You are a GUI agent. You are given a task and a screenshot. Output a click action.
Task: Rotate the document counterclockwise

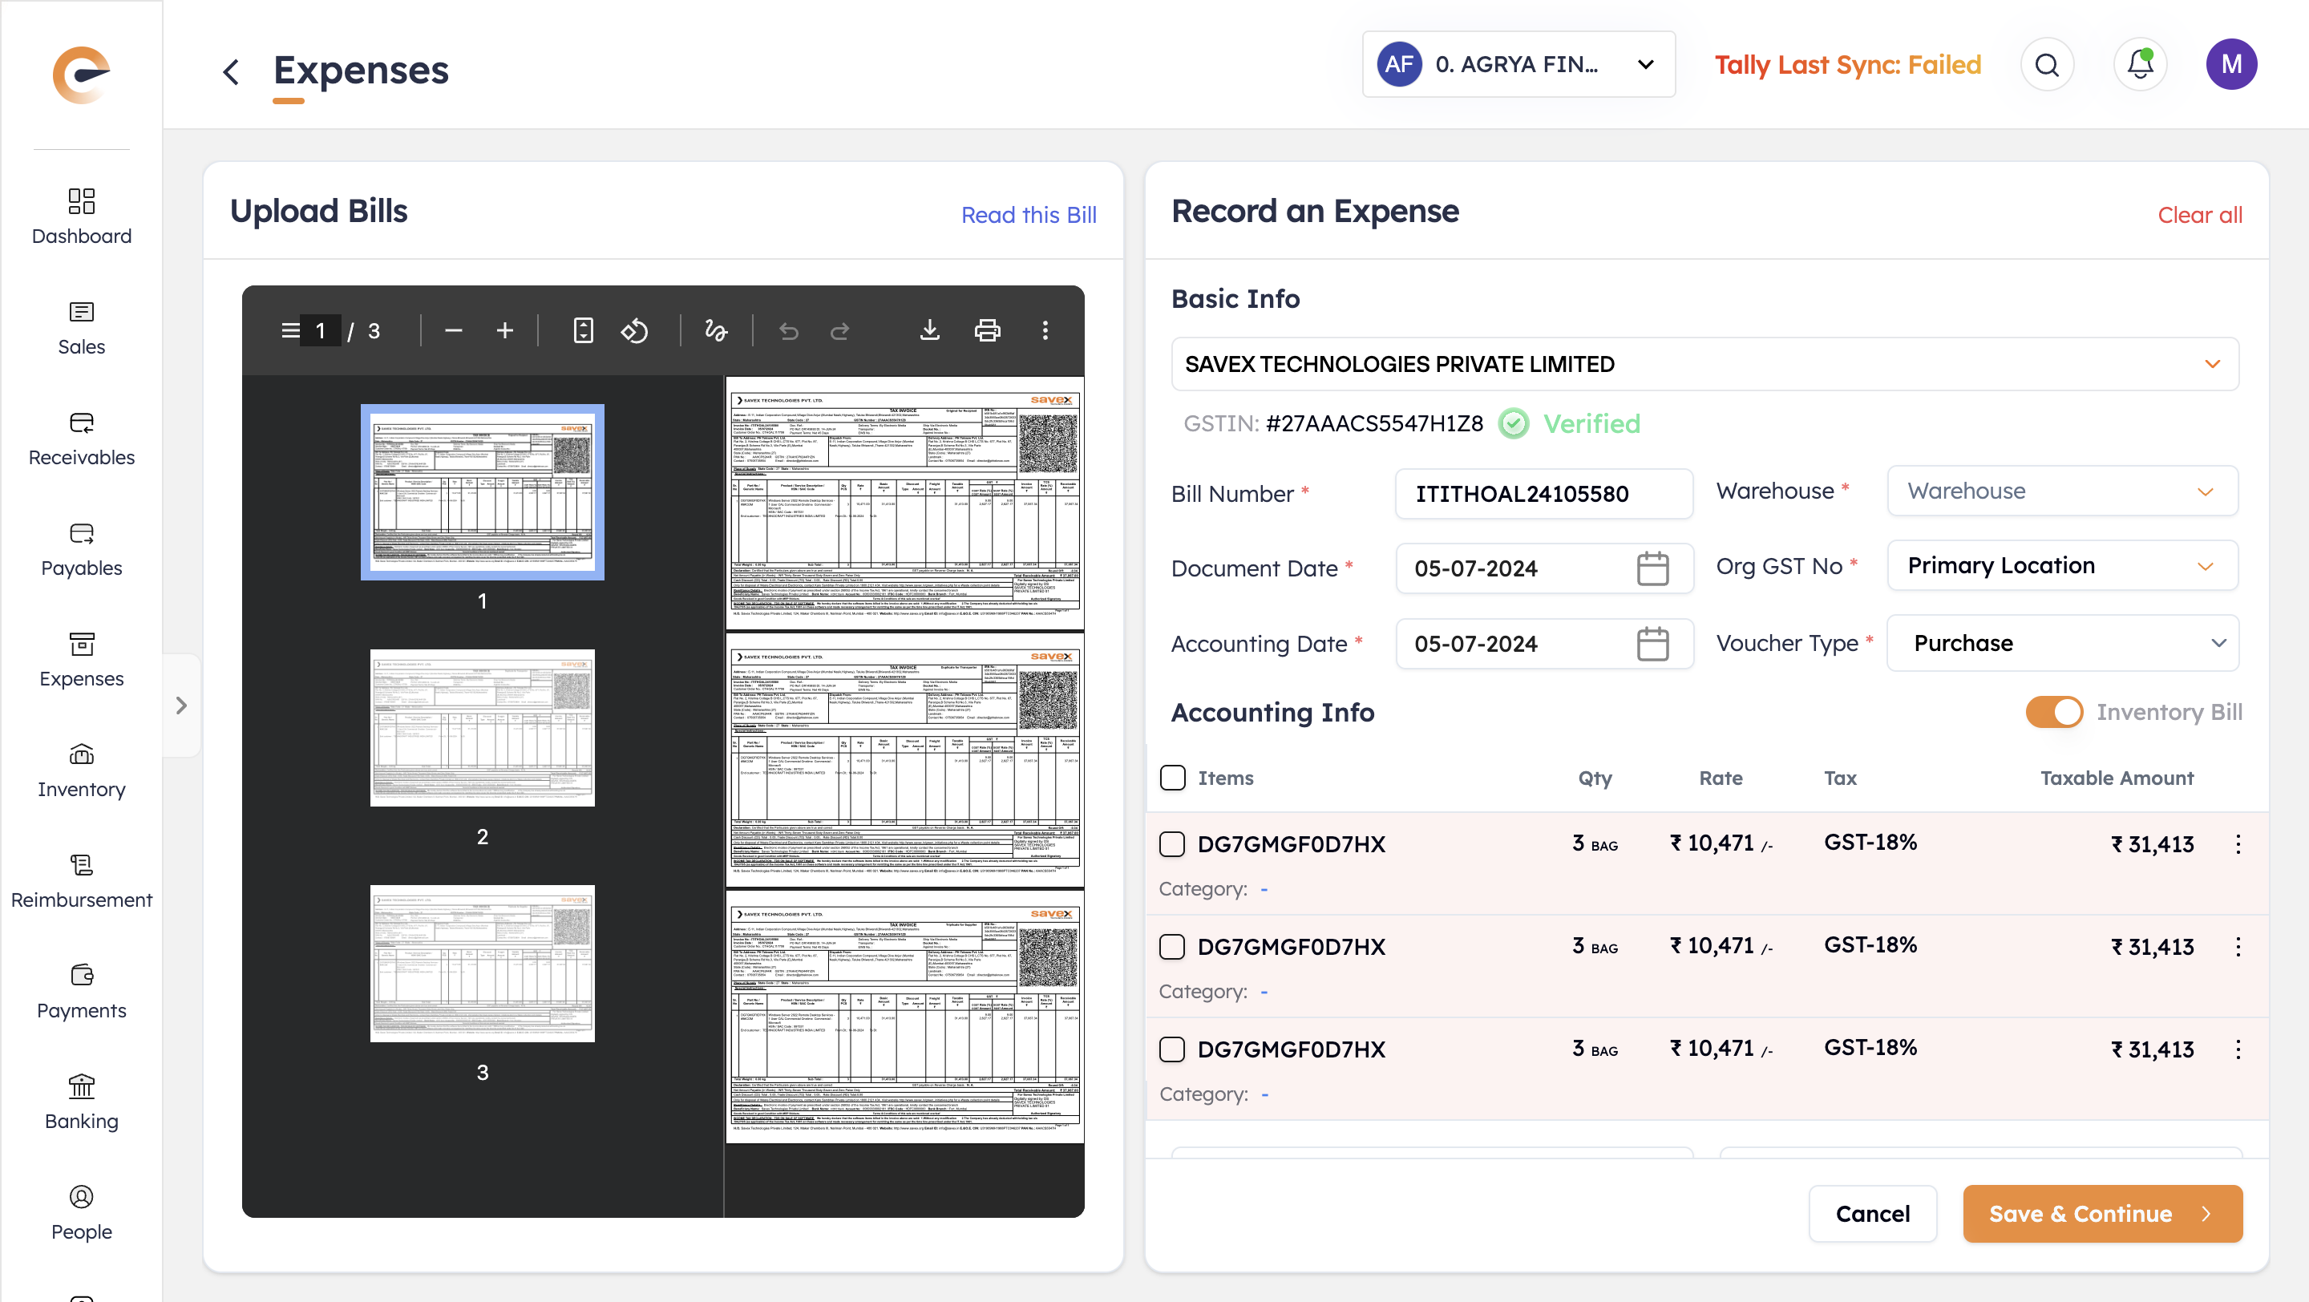pos(635,330)
